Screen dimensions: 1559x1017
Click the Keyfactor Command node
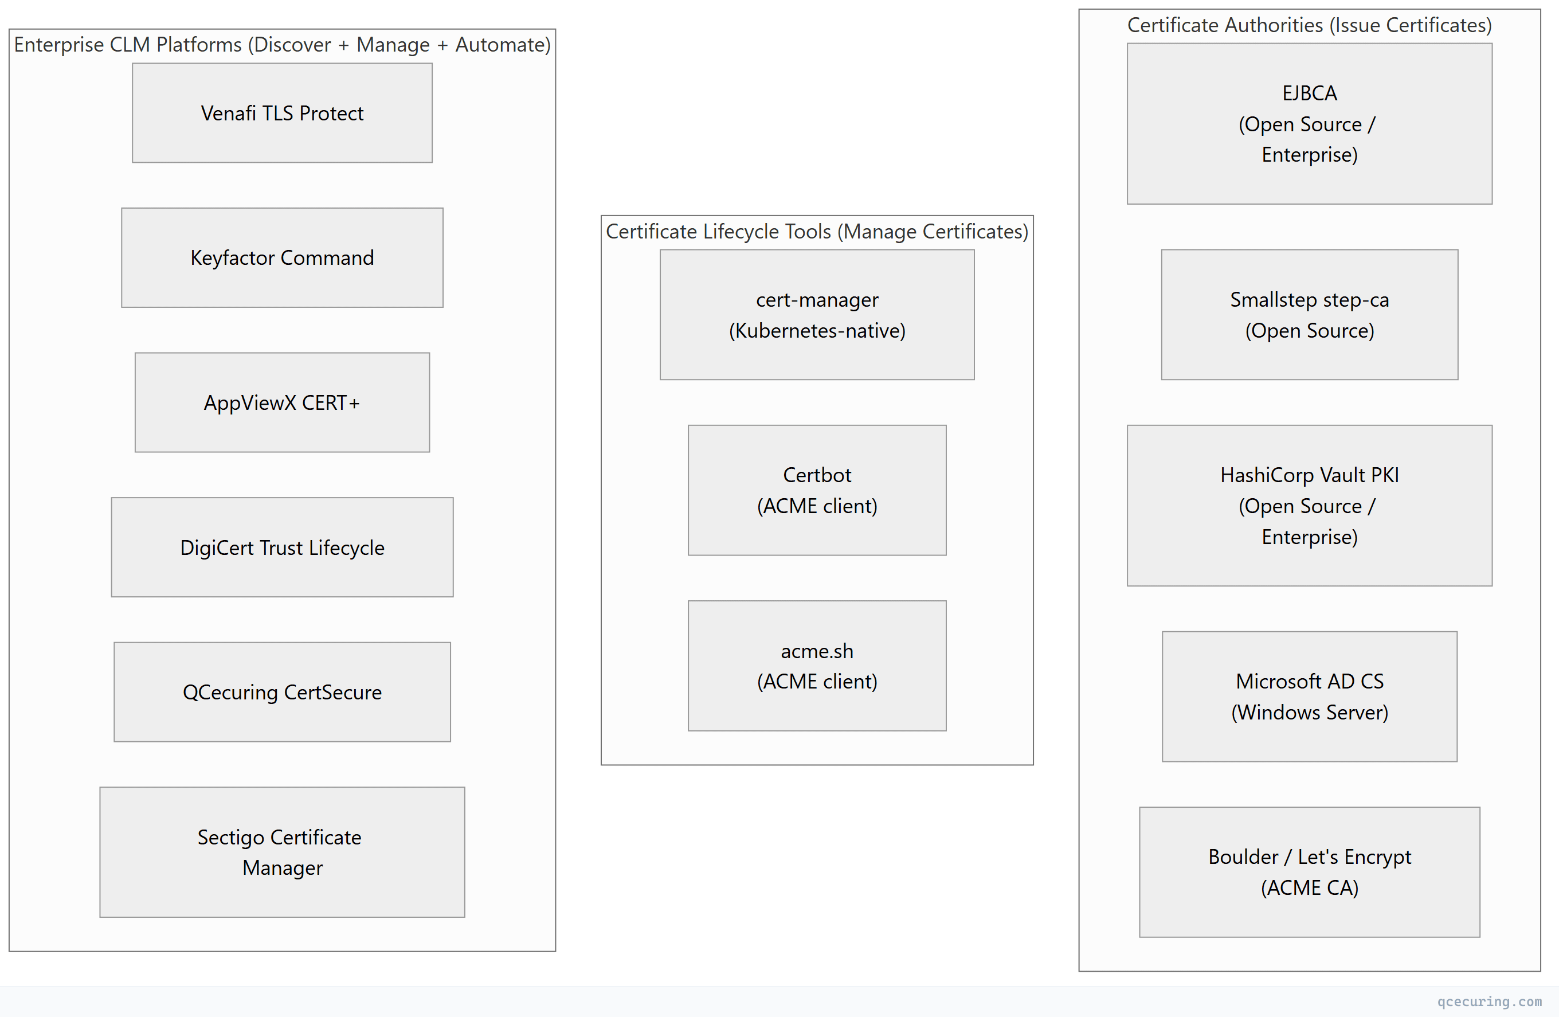tap(283, 257)
